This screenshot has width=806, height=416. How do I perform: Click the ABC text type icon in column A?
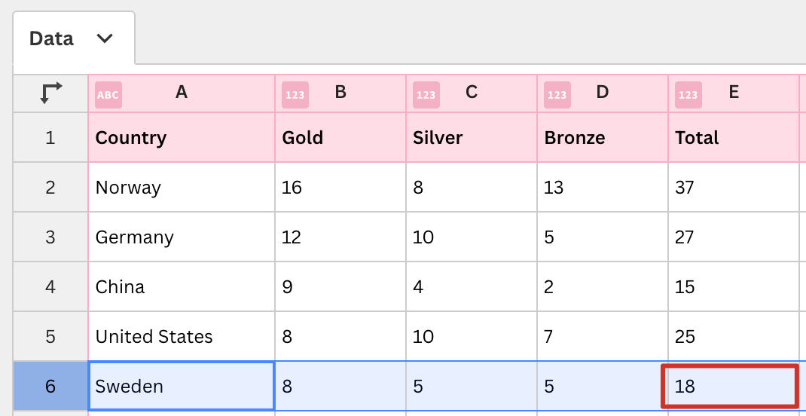click(x=108, y=95)
